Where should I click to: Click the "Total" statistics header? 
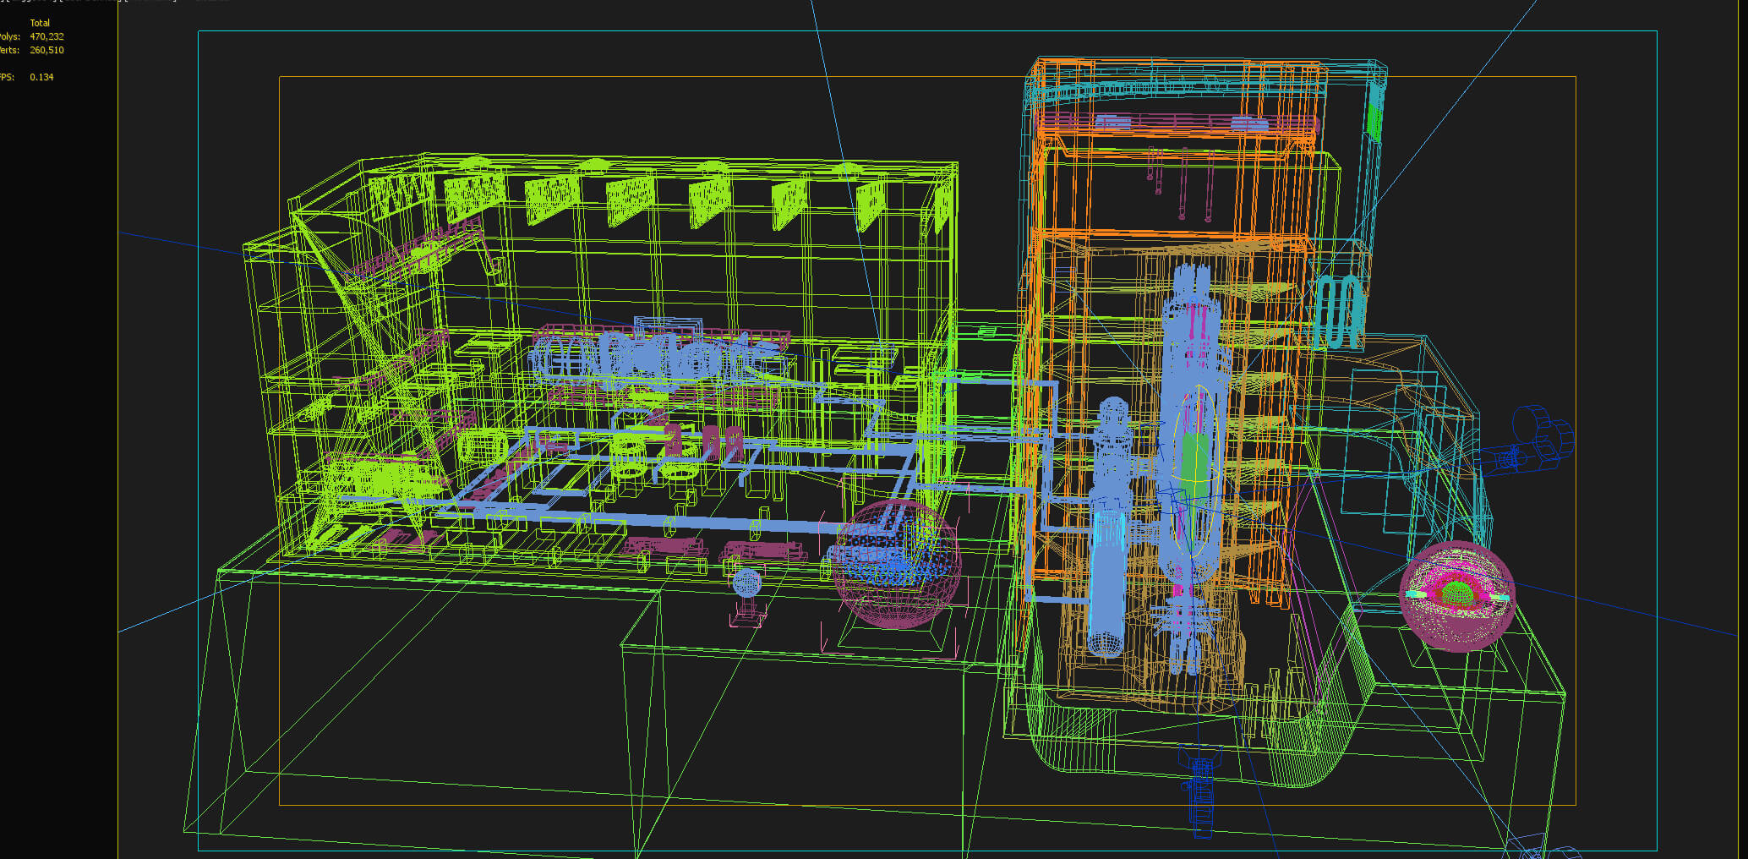tap(40, 23)
